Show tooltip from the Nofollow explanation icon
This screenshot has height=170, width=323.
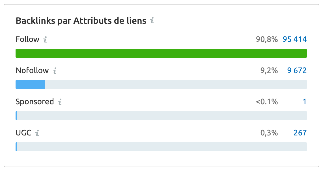point(55,71)
